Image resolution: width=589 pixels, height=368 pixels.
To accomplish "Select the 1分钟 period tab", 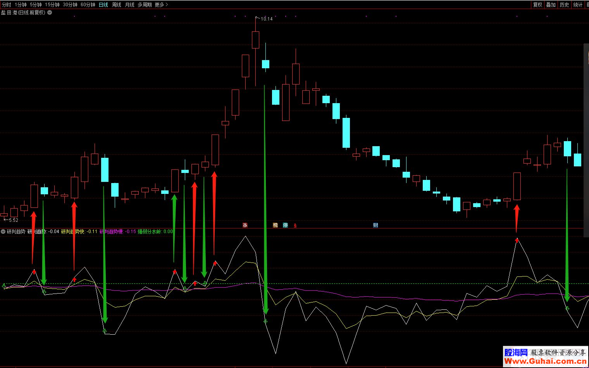I will coord(21,5).
